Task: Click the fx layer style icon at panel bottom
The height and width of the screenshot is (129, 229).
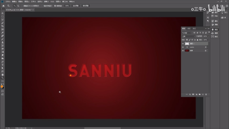Action: click(190, 94)
